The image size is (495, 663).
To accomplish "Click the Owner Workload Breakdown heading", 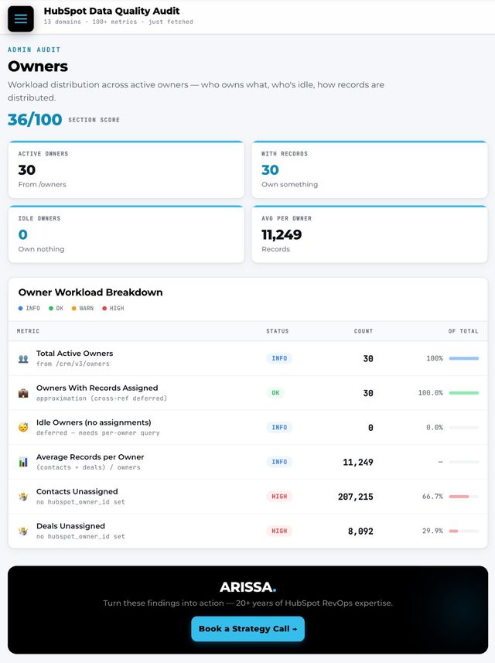I will tap(90, 292).
